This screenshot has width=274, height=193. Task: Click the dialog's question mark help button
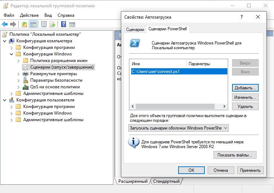click(x=242, y=17)
